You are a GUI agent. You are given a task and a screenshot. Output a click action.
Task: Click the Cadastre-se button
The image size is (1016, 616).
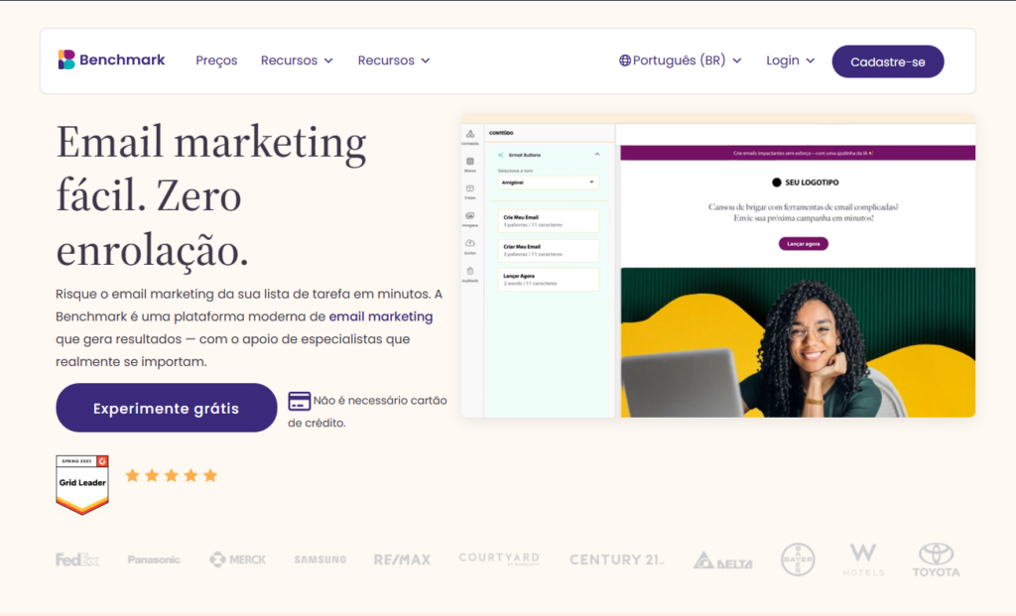(x=887, y=62)
